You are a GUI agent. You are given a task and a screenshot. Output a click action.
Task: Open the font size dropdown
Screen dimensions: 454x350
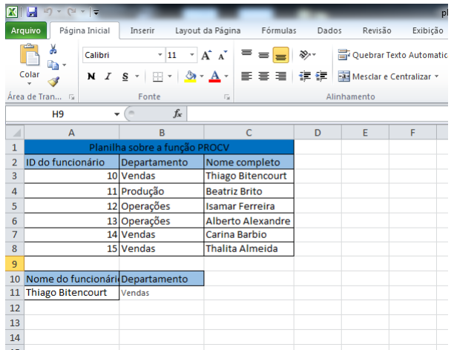[192, 56]
